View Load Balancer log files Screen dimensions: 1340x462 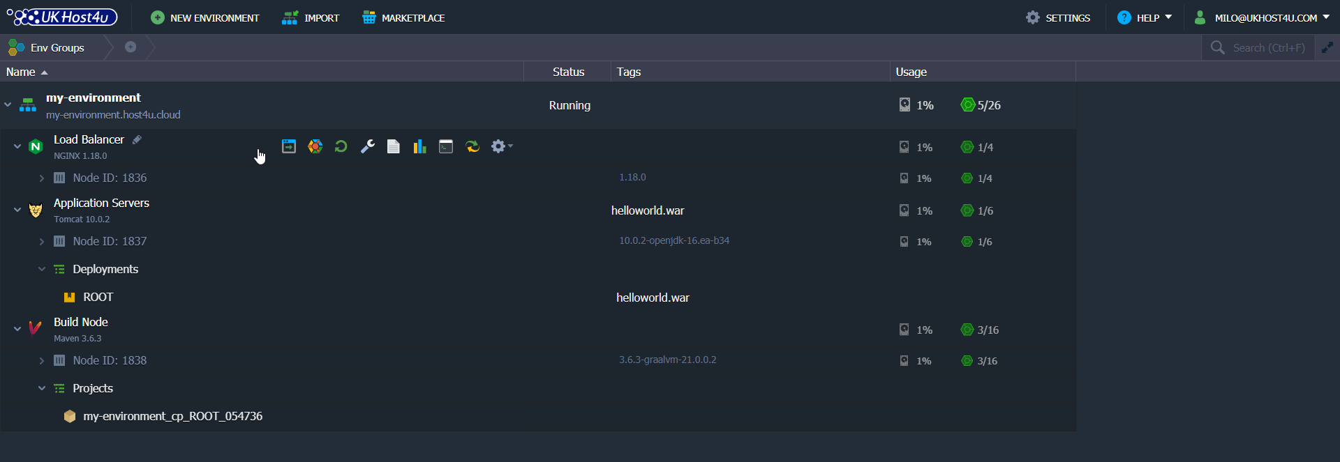[x=394, y=146]
